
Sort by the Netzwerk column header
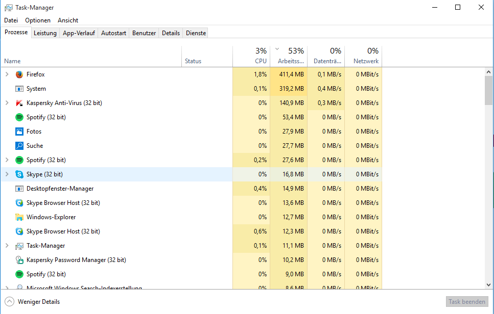click(x=363, y=57)
